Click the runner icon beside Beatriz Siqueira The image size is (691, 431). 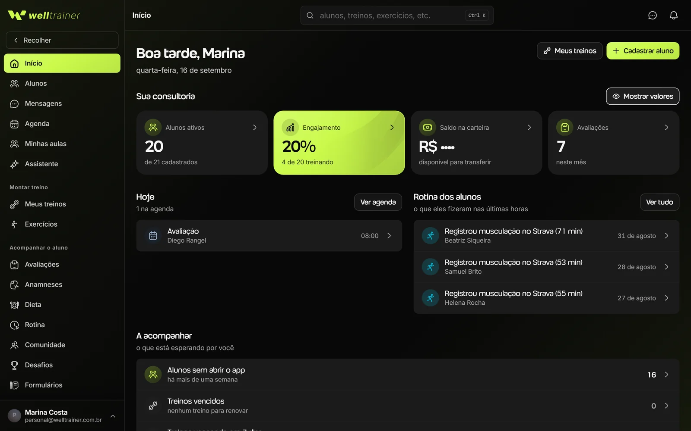(x=430, y=236)
